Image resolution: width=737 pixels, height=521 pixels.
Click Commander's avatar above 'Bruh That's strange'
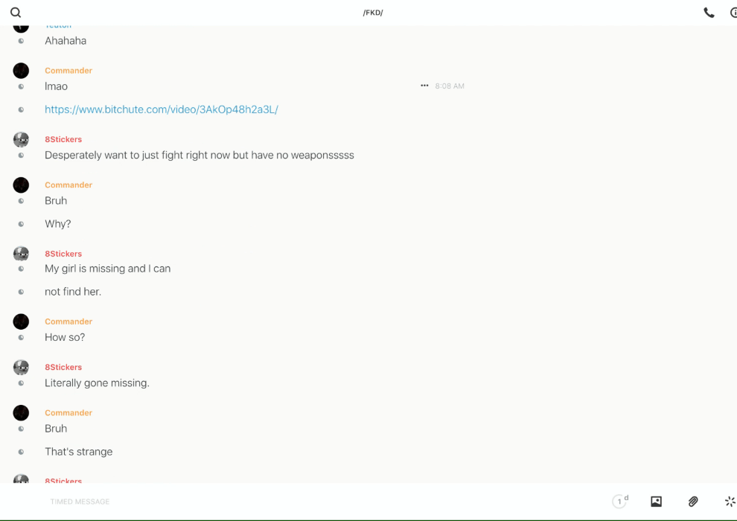21,413
